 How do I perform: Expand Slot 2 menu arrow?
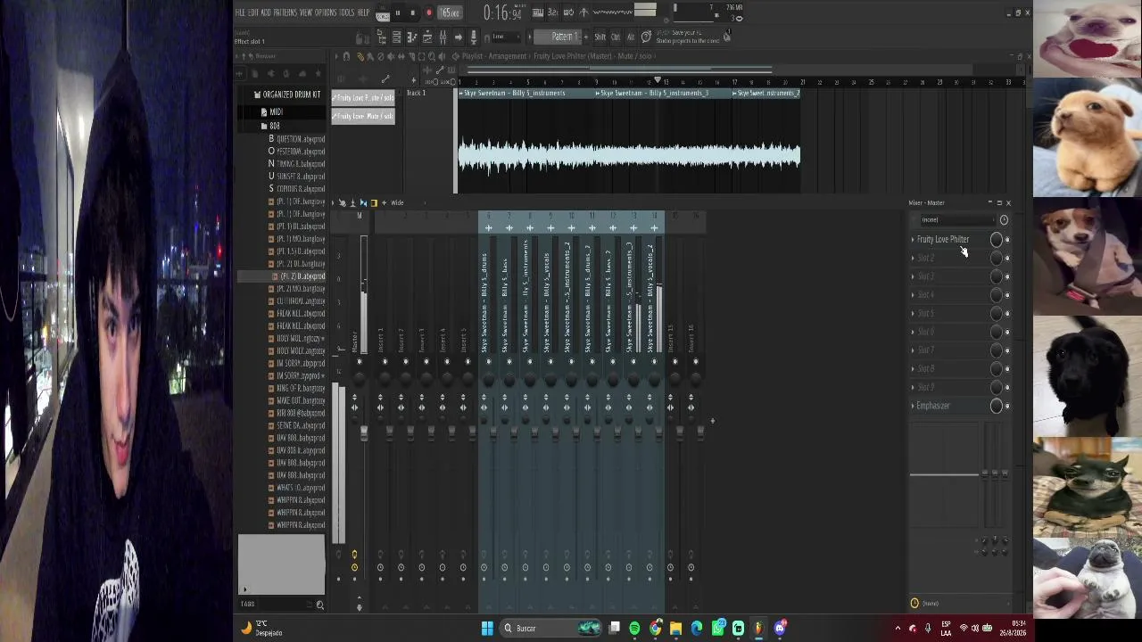[913, 259]
